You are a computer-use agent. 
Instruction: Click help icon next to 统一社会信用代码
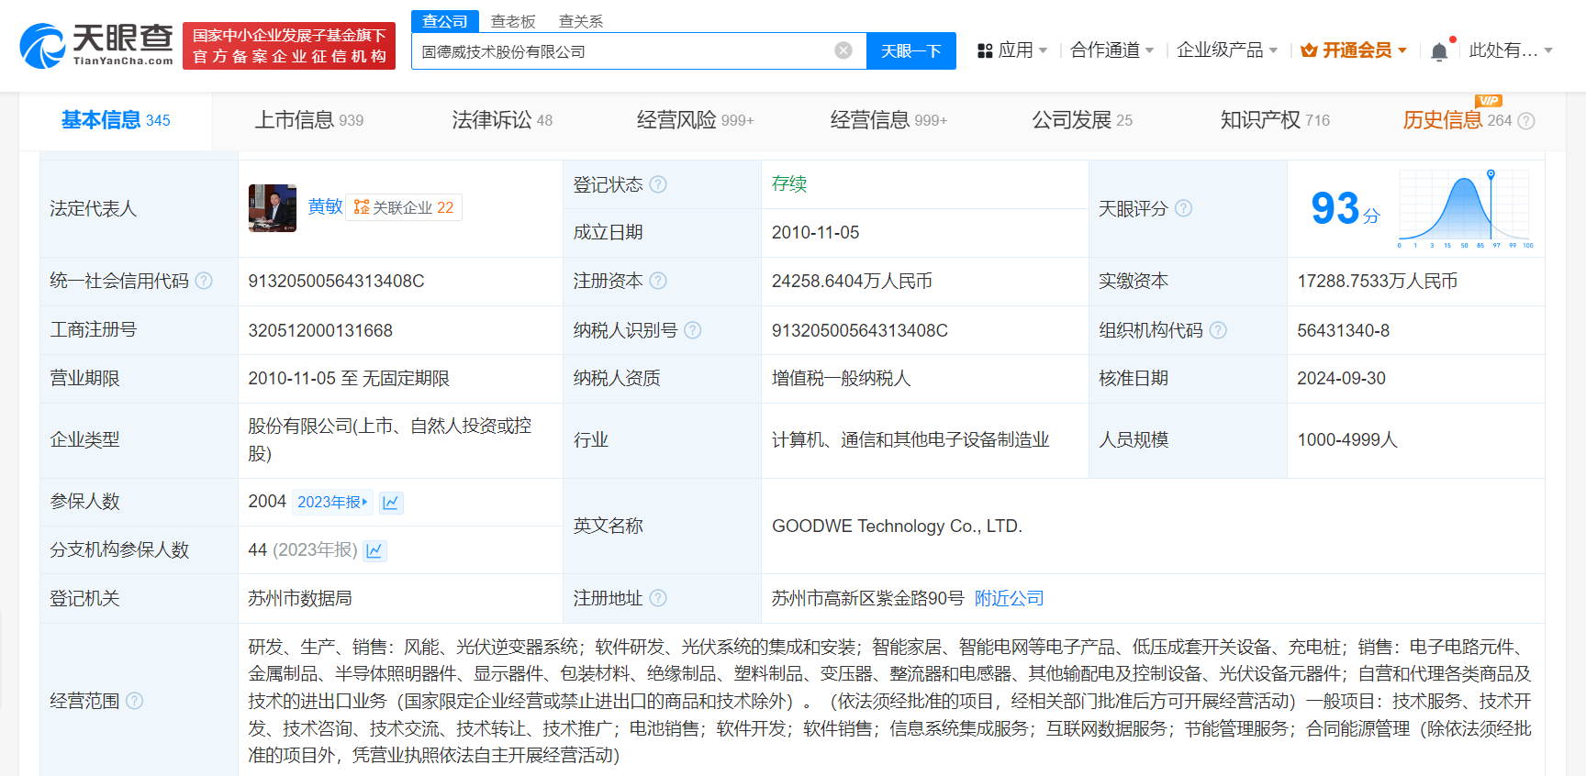204,281
